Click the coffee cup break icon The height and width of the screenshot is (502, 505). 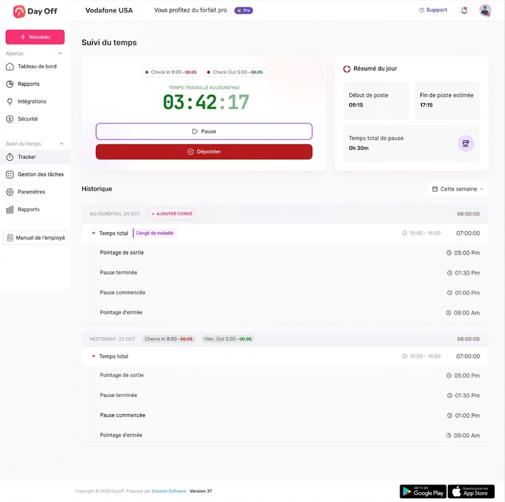[466, 143]
